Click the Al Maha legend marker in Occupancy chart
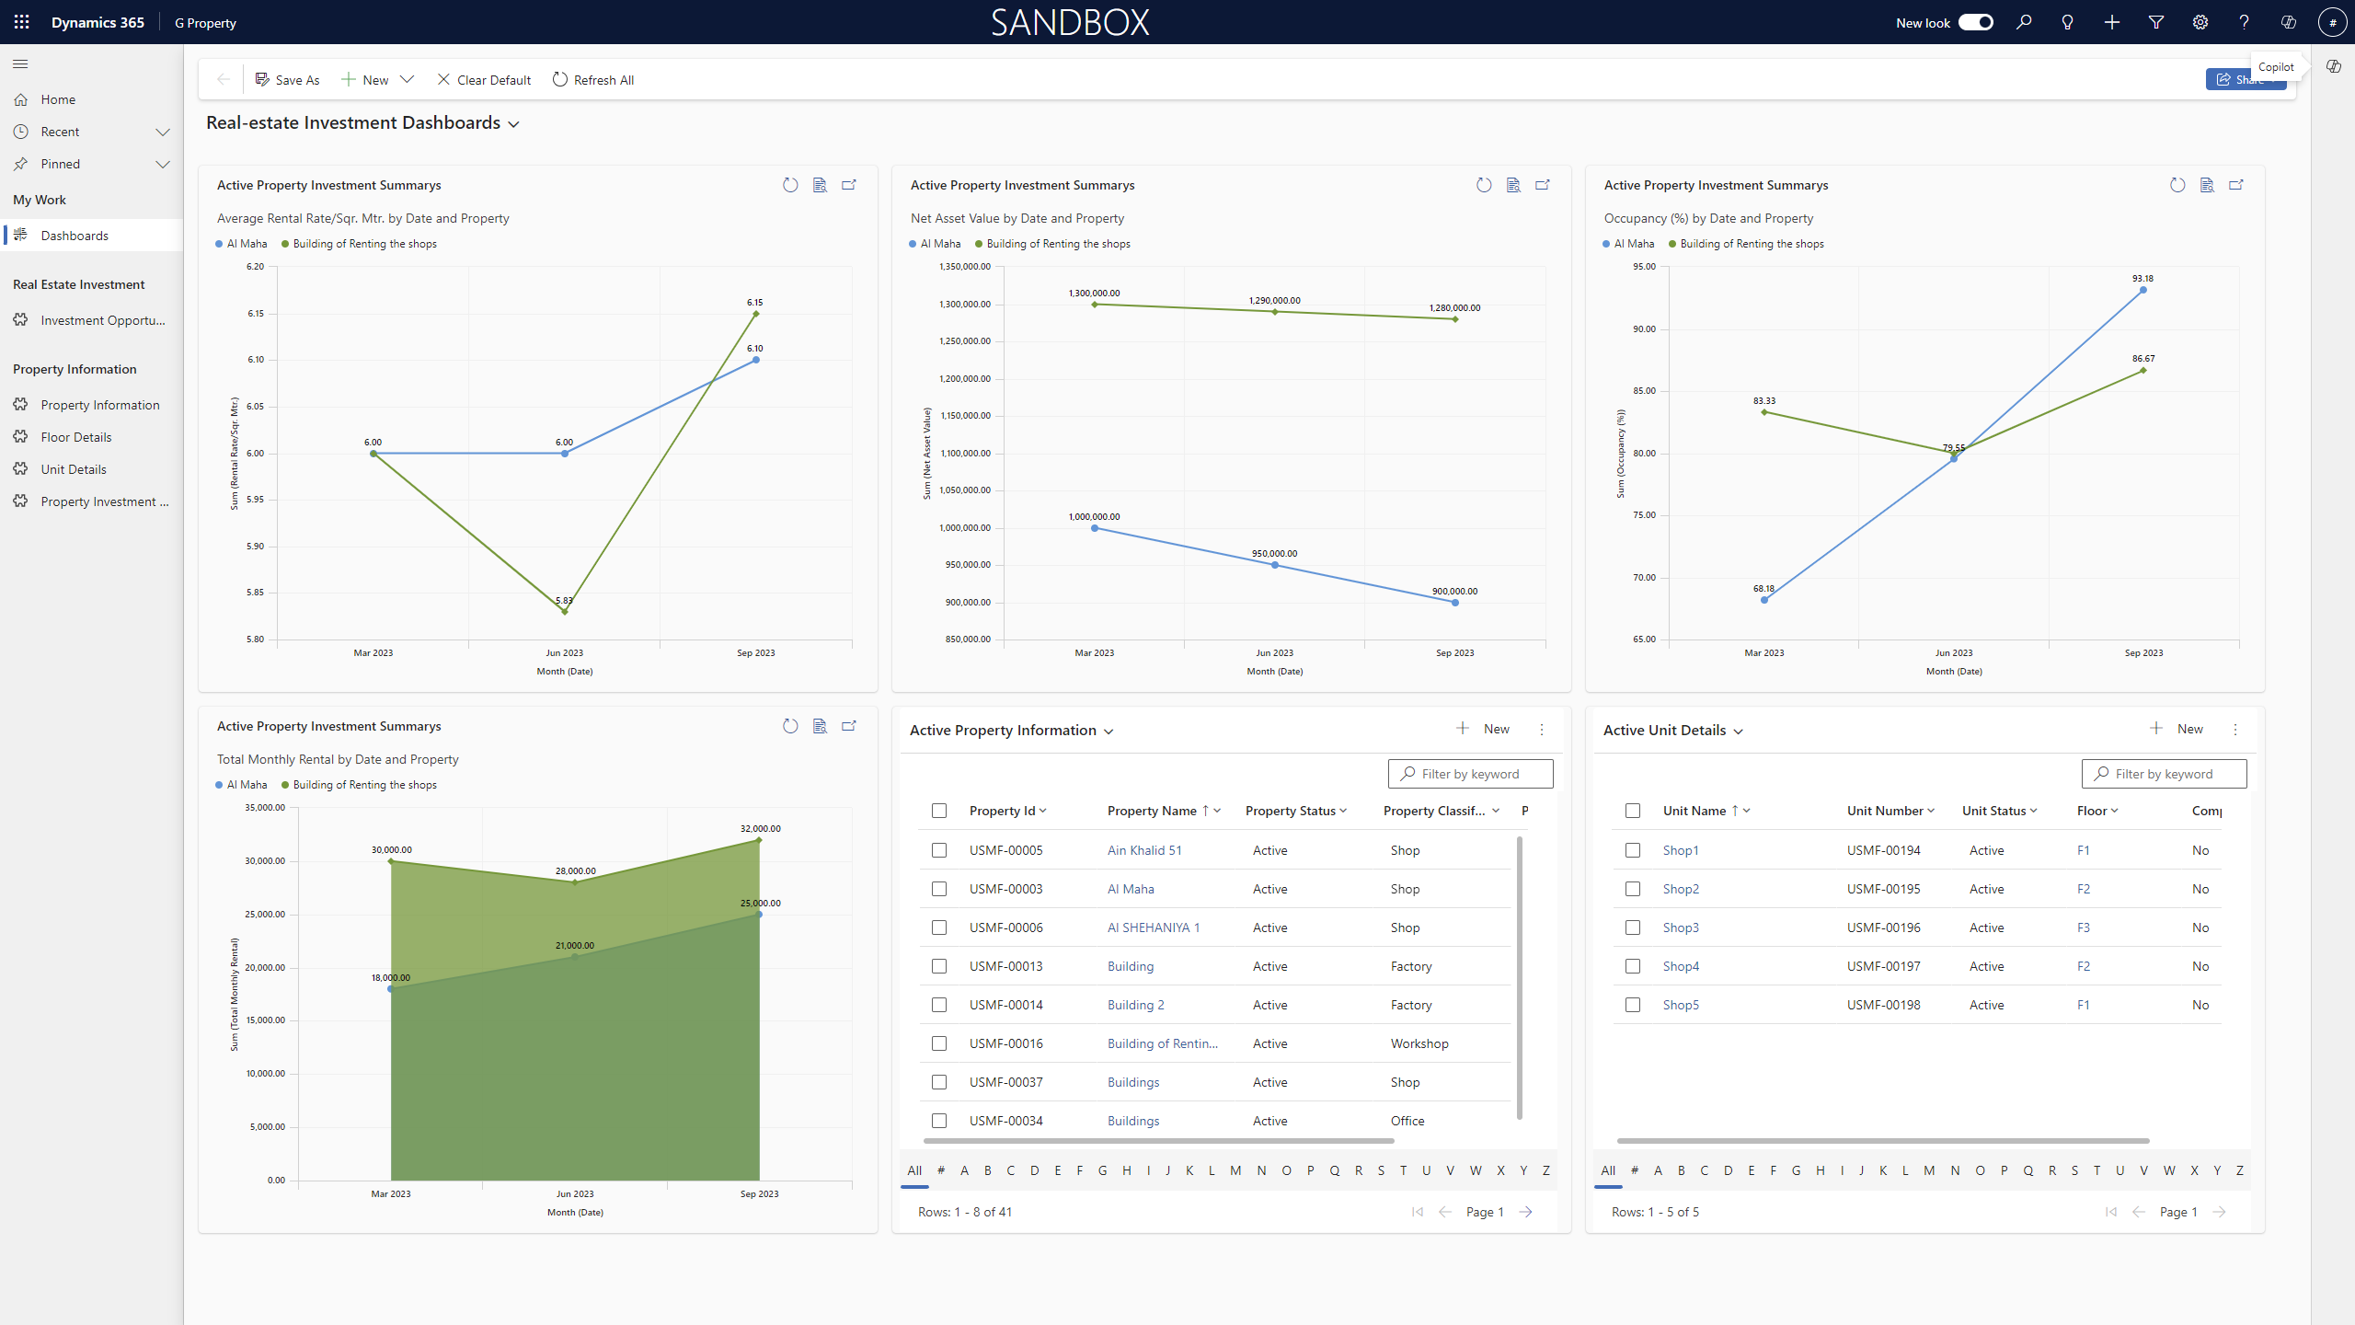The width and height of the screenshot is (2355, 1325). (x=1606, y=244)
